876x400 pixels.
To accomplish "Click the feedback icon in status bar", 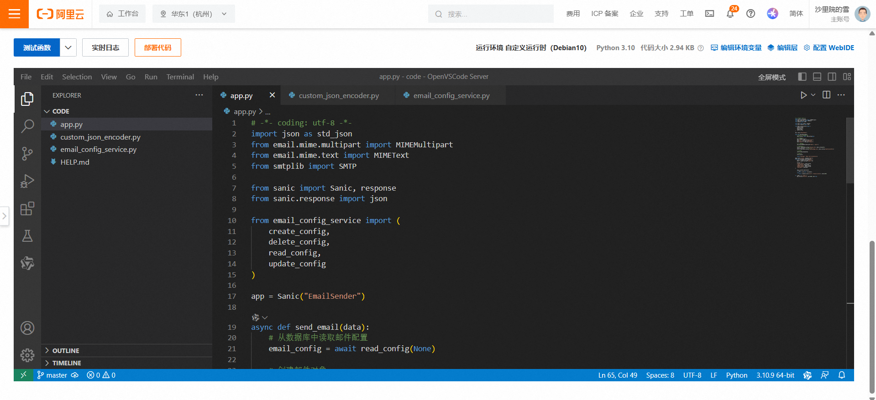I will click(x=824, y=375).
